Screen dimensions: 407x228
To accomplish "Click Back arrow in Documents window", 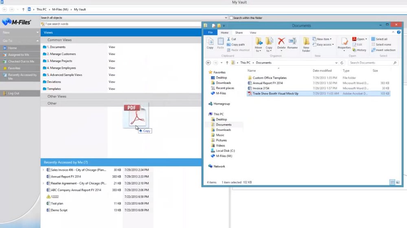I will pyautogui.click(x=208, y=62).
